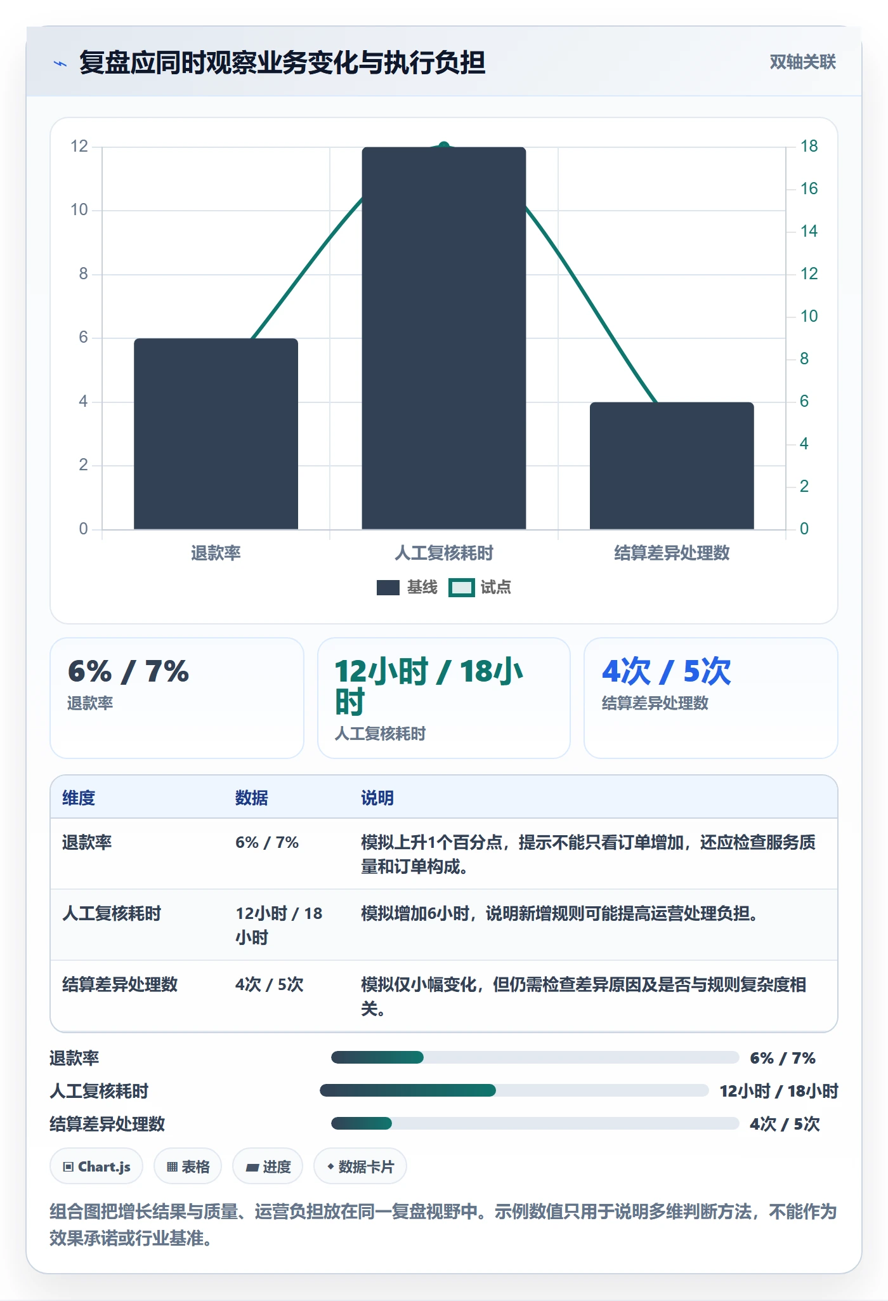Click the 4次 / 5次 table cell
The image size is (888, 1301).
pos(270,984)
